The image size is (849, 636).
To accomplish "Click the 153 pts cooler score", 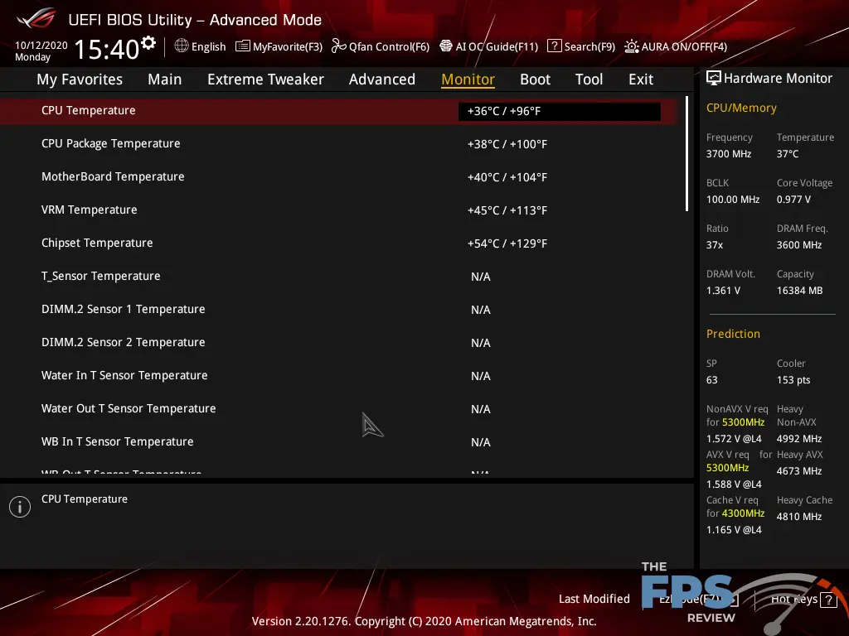I will click(793, 380).
